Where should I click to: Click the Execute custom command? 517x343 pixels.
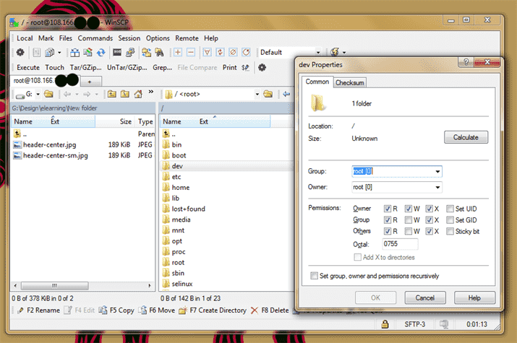coord(28,67)
